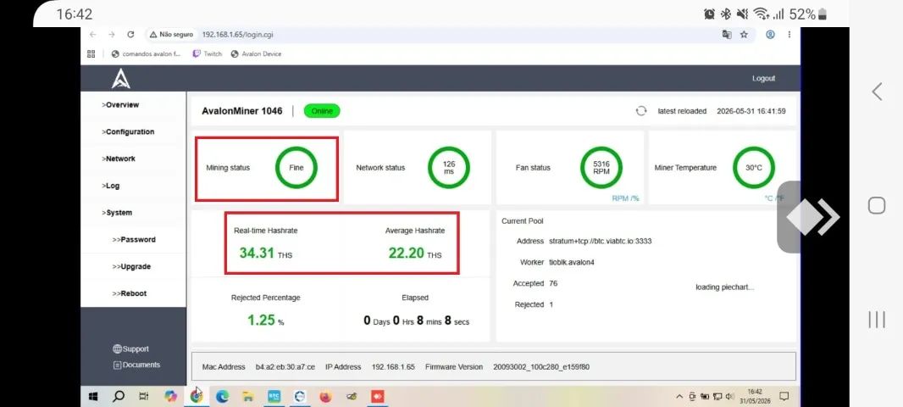Open the Chrome profile avatar icon

click(770, 35)
